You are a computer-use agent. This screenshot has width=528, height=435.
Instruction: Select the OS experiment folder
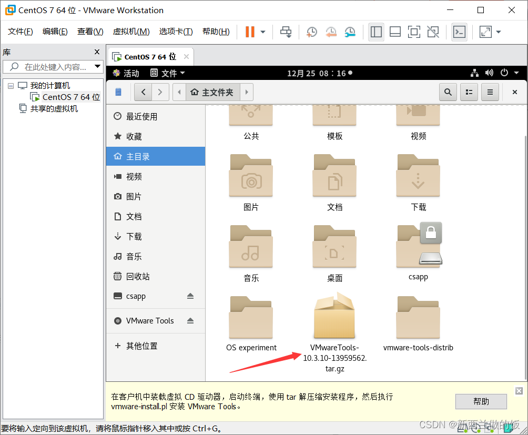(251, 324)
